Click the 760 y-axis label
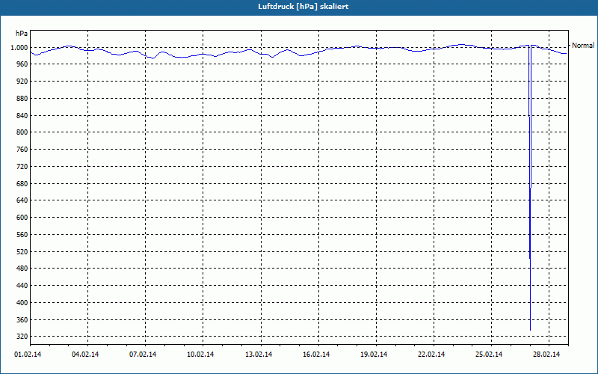598x374 pixels. (x=22, y=150)
